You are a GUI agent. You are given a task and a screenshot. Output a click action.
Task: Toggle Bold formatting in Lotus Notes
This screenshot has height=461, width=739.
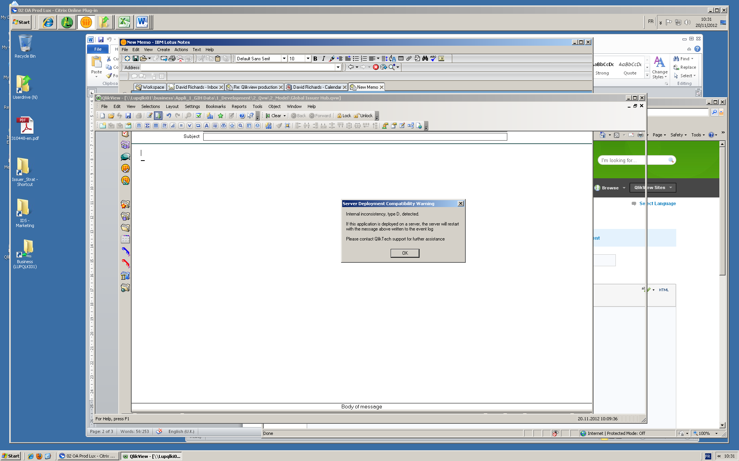(315, 58)
